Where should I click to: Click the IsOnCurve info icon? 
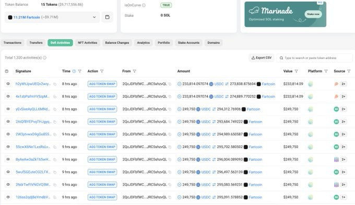(x=144, y=5)
